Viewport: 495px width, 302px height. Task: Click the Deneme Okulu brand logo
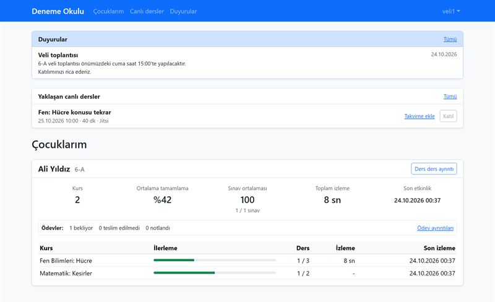click(58, 11)
